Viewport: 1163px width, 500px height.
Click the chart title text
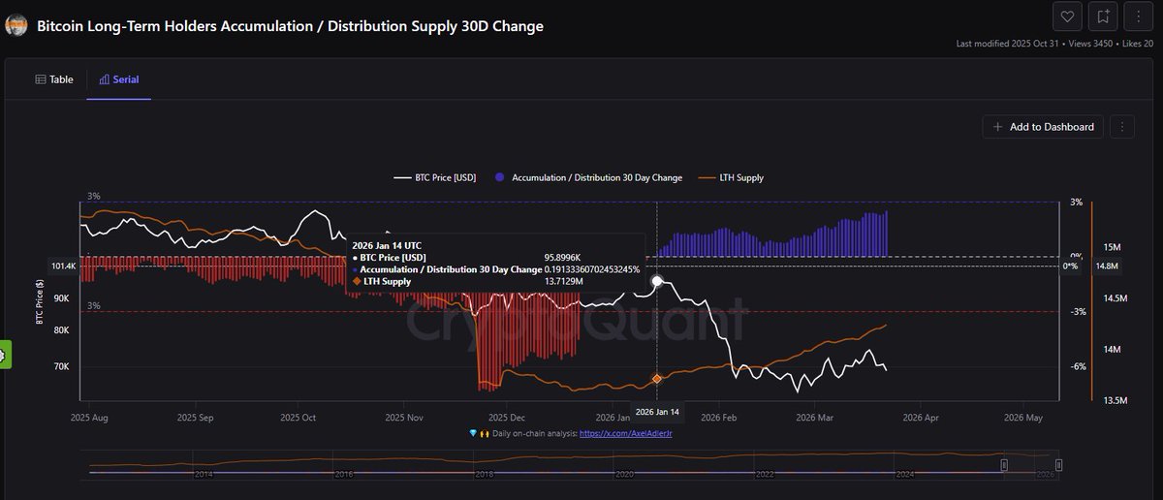point(290,26)
